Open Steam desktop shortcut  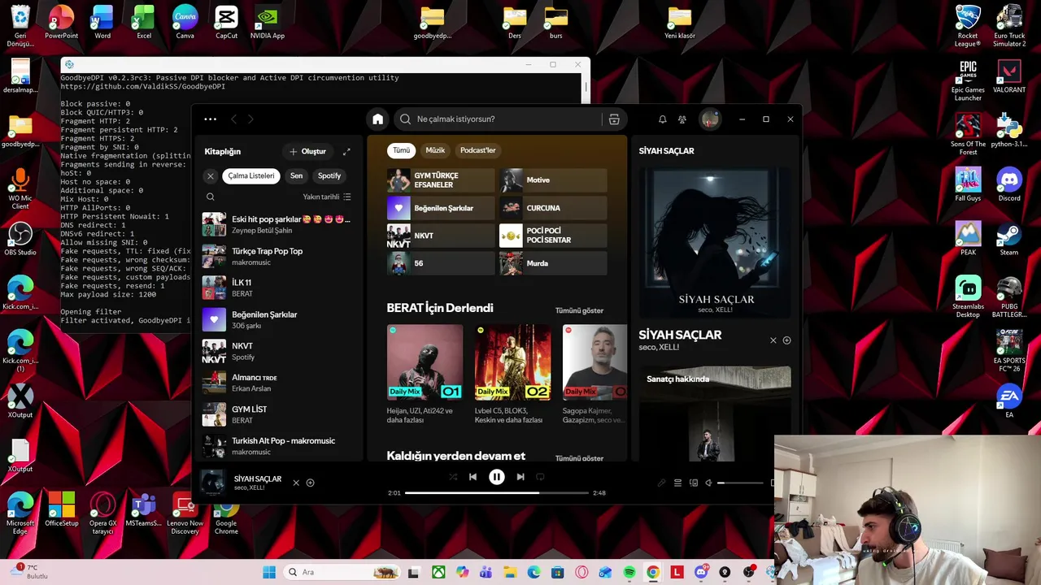(x=1009, y=240)
